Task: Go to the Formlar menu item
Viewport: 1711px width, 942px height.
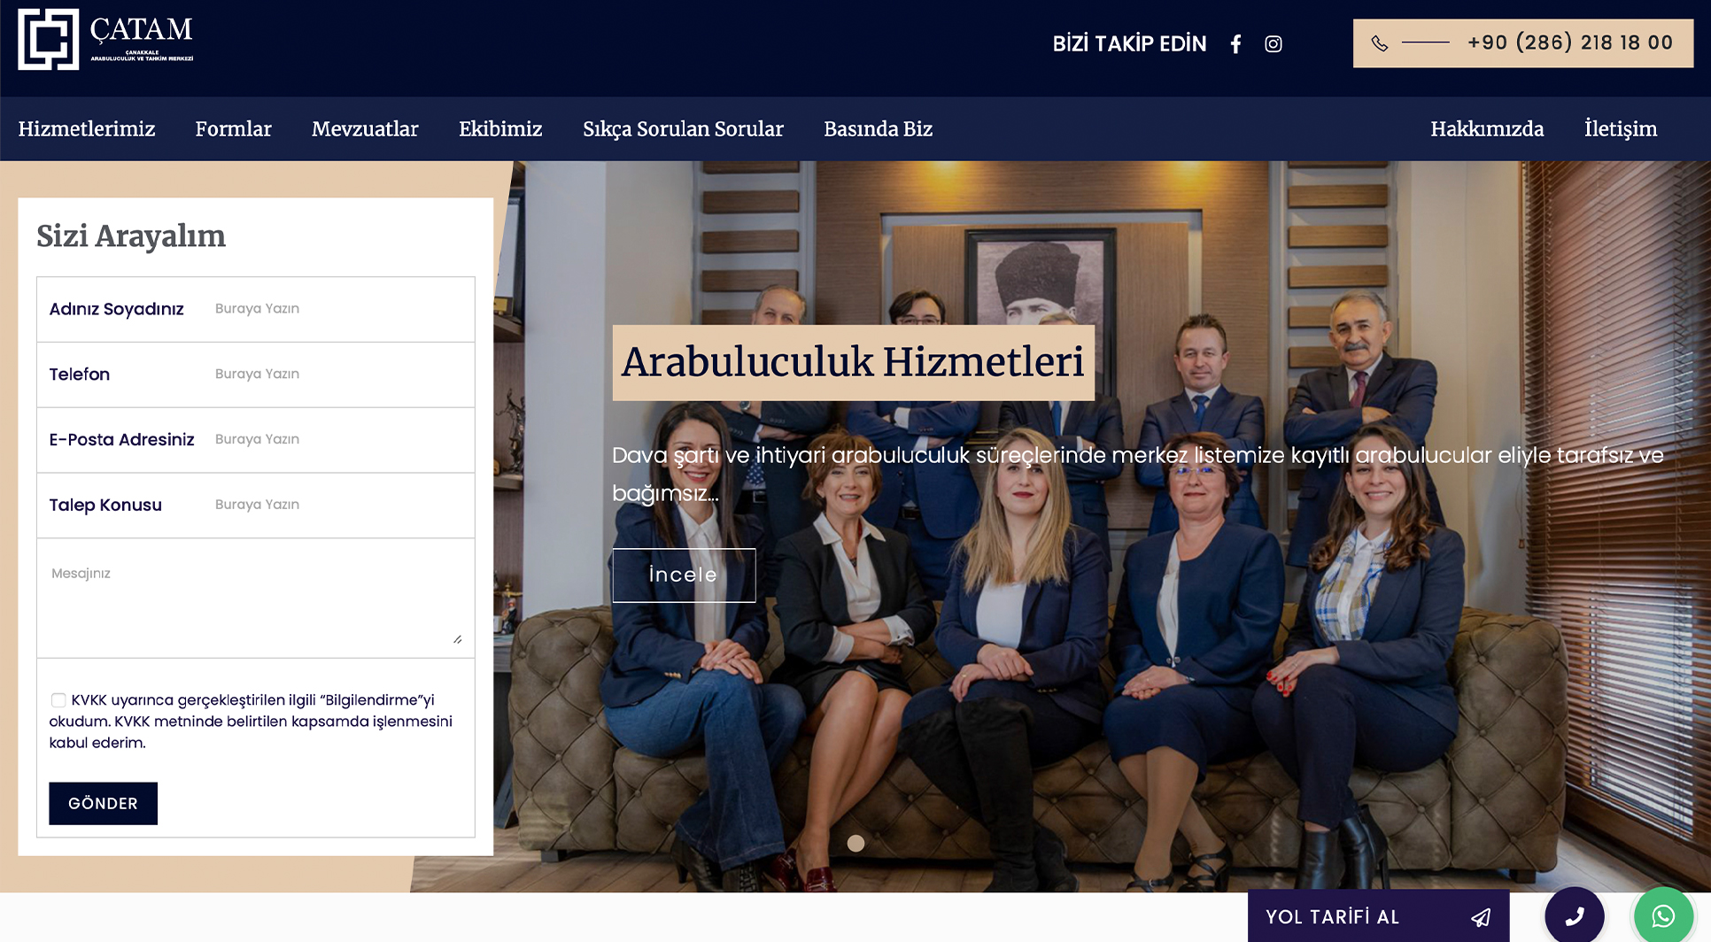Action: 234,129
